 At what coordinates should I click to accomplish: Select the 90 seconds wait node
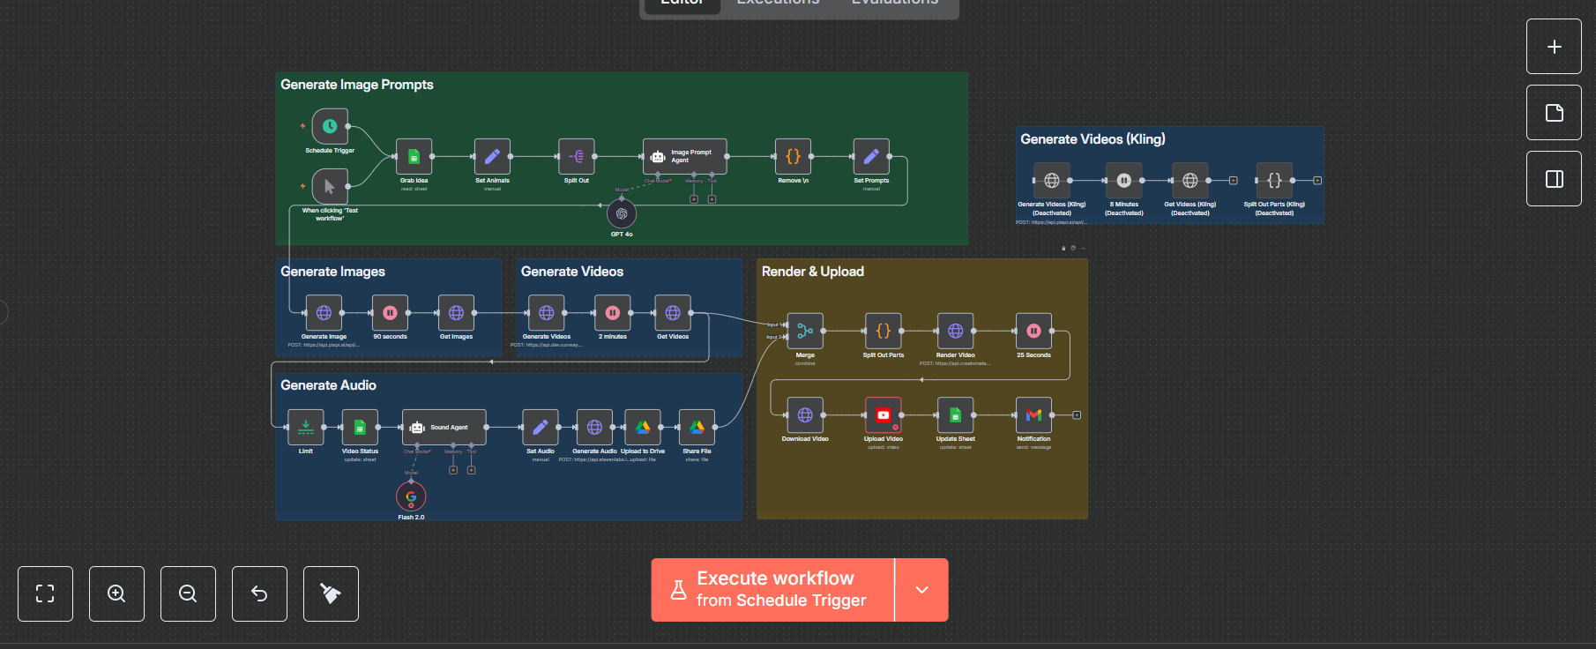pyautogui.click(x=390, y=312)
